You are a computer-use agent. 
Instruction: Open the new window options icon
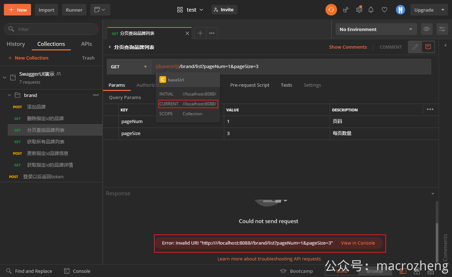(100, 10)
